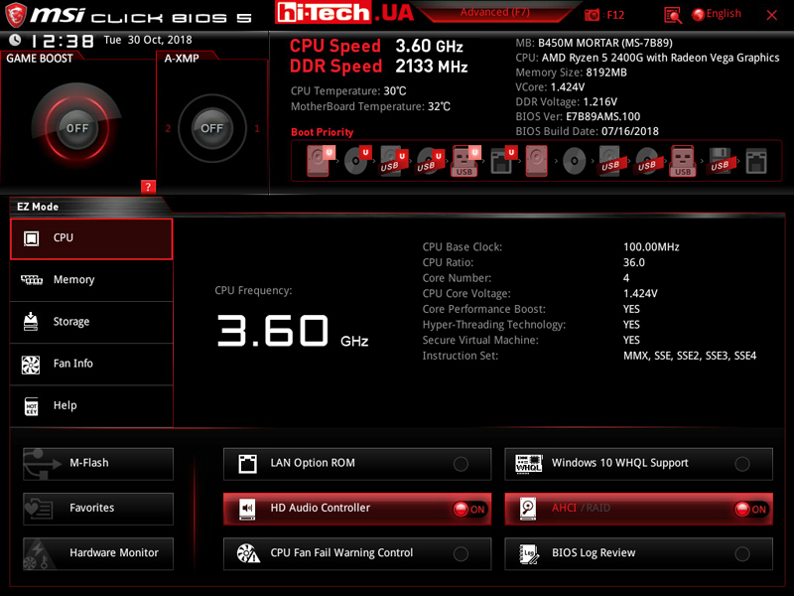Image resolution: width=794 pixels, height=596 pixels.
Task: Enable Windows 10 WHQL Support
Action: coord(741,464)
